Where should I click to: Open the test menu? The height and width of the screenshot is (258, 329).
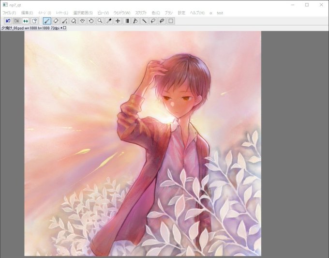(220, 13)
